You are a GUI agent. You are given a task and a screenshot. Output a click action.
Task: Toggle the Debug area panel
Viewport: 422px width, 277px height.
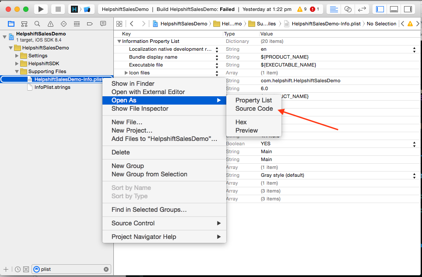tap(394, 9)
